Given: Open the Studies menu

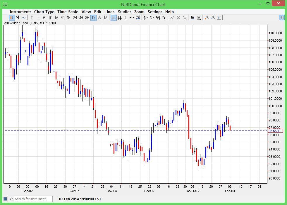Looking at the screenshot, I should (124, 12).
